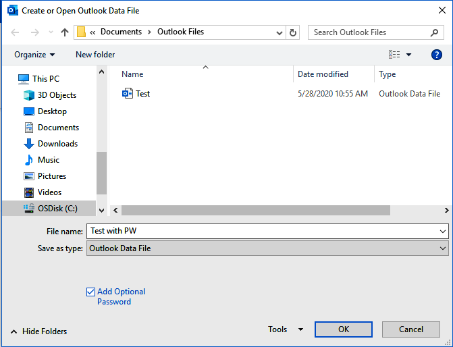
Task: Open the Tools menu
Action: [286, 329]
